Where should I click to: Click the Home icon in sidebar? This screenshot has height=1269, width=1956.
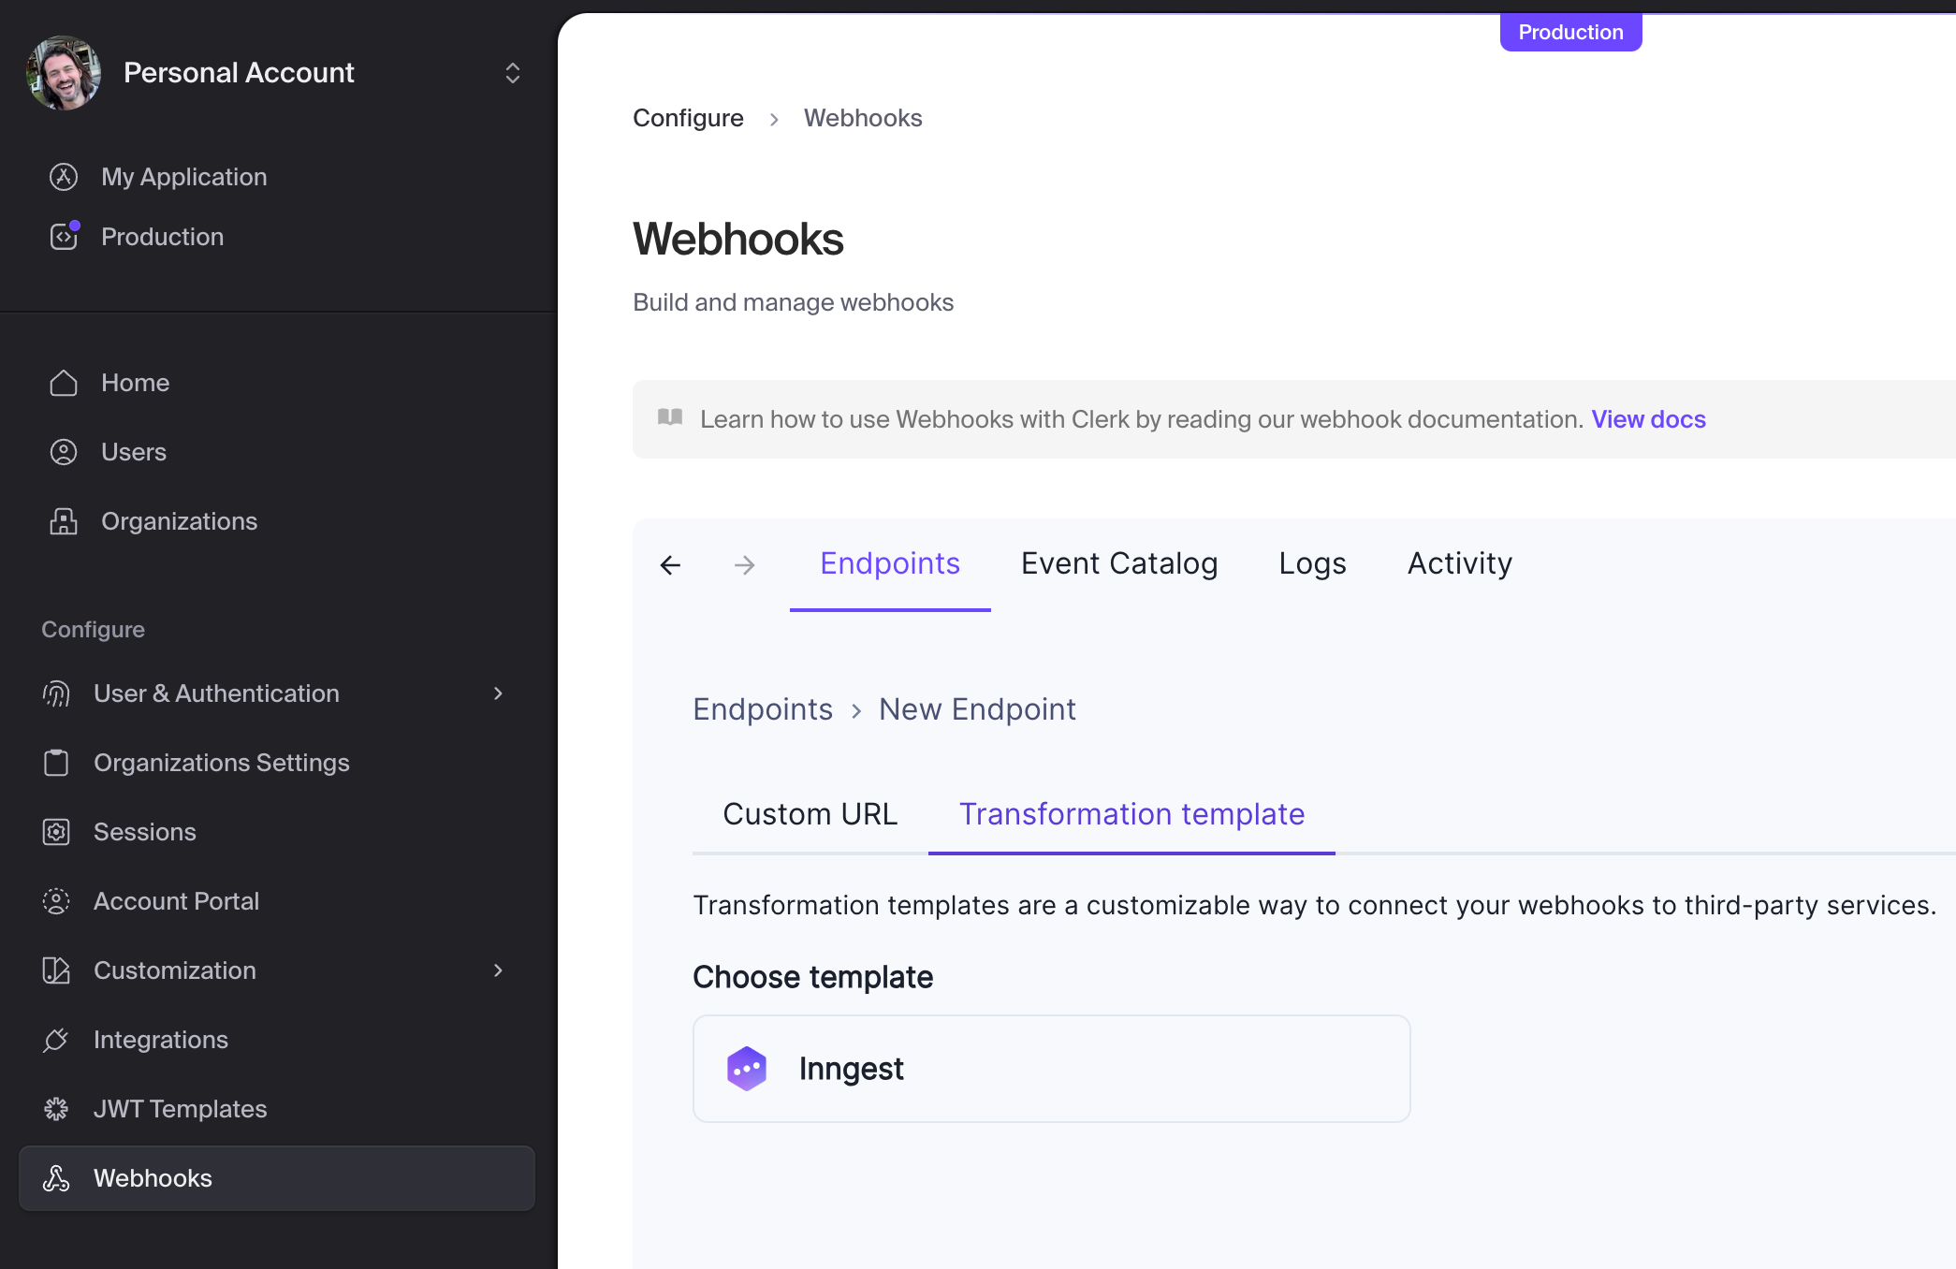[x=63, y=382]
